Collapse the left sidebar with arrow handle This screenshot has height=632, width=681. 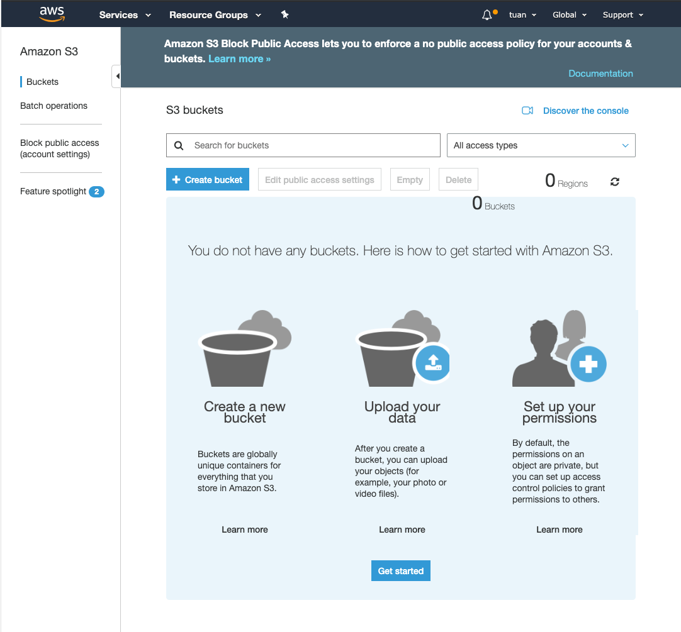[x=116, y=76]
